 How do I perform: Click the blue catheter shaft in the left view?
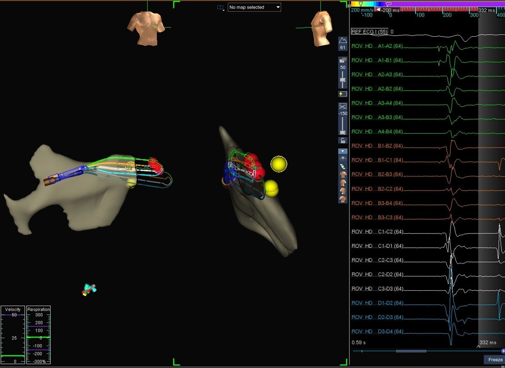point(67,174)
